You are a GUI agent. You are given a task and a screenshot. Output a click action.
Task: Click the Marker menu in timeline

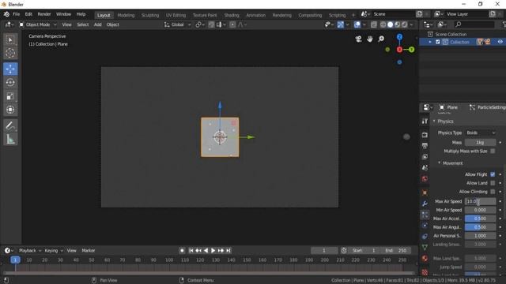(88, 251)
